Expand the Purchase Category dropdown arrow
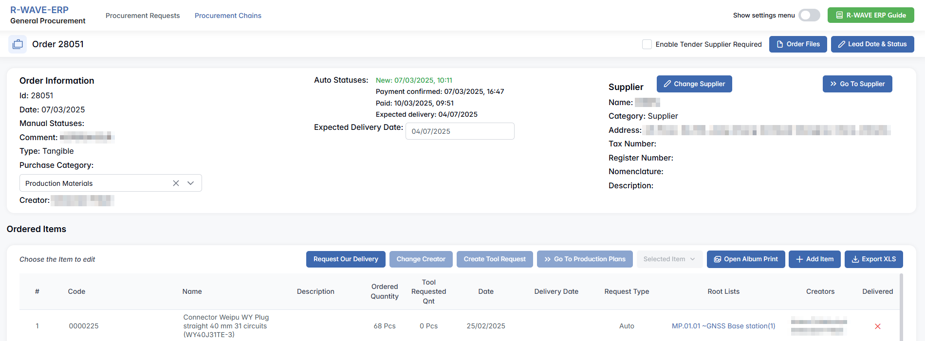This screenshot has width=925, height=341. (x=191, y=183)
